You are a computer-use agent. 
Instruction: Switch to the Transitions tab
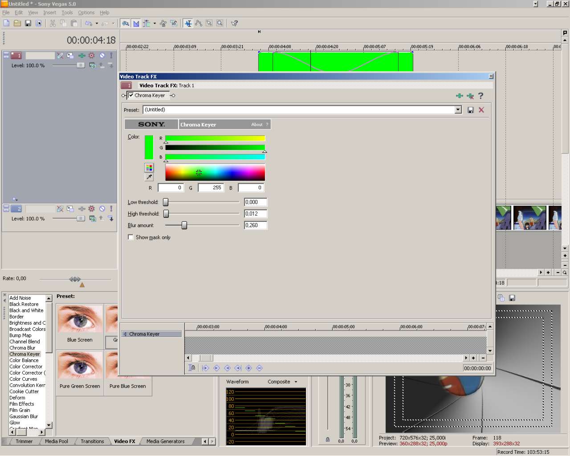point(92,441)
